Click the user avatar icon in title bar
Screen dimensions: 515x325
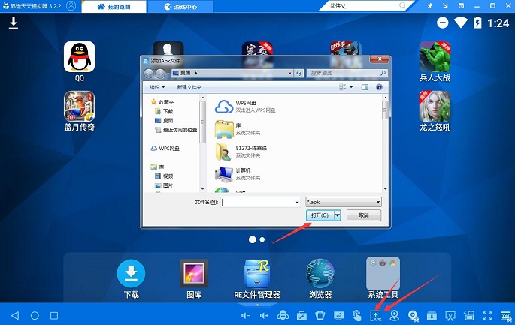click(71, 5)
